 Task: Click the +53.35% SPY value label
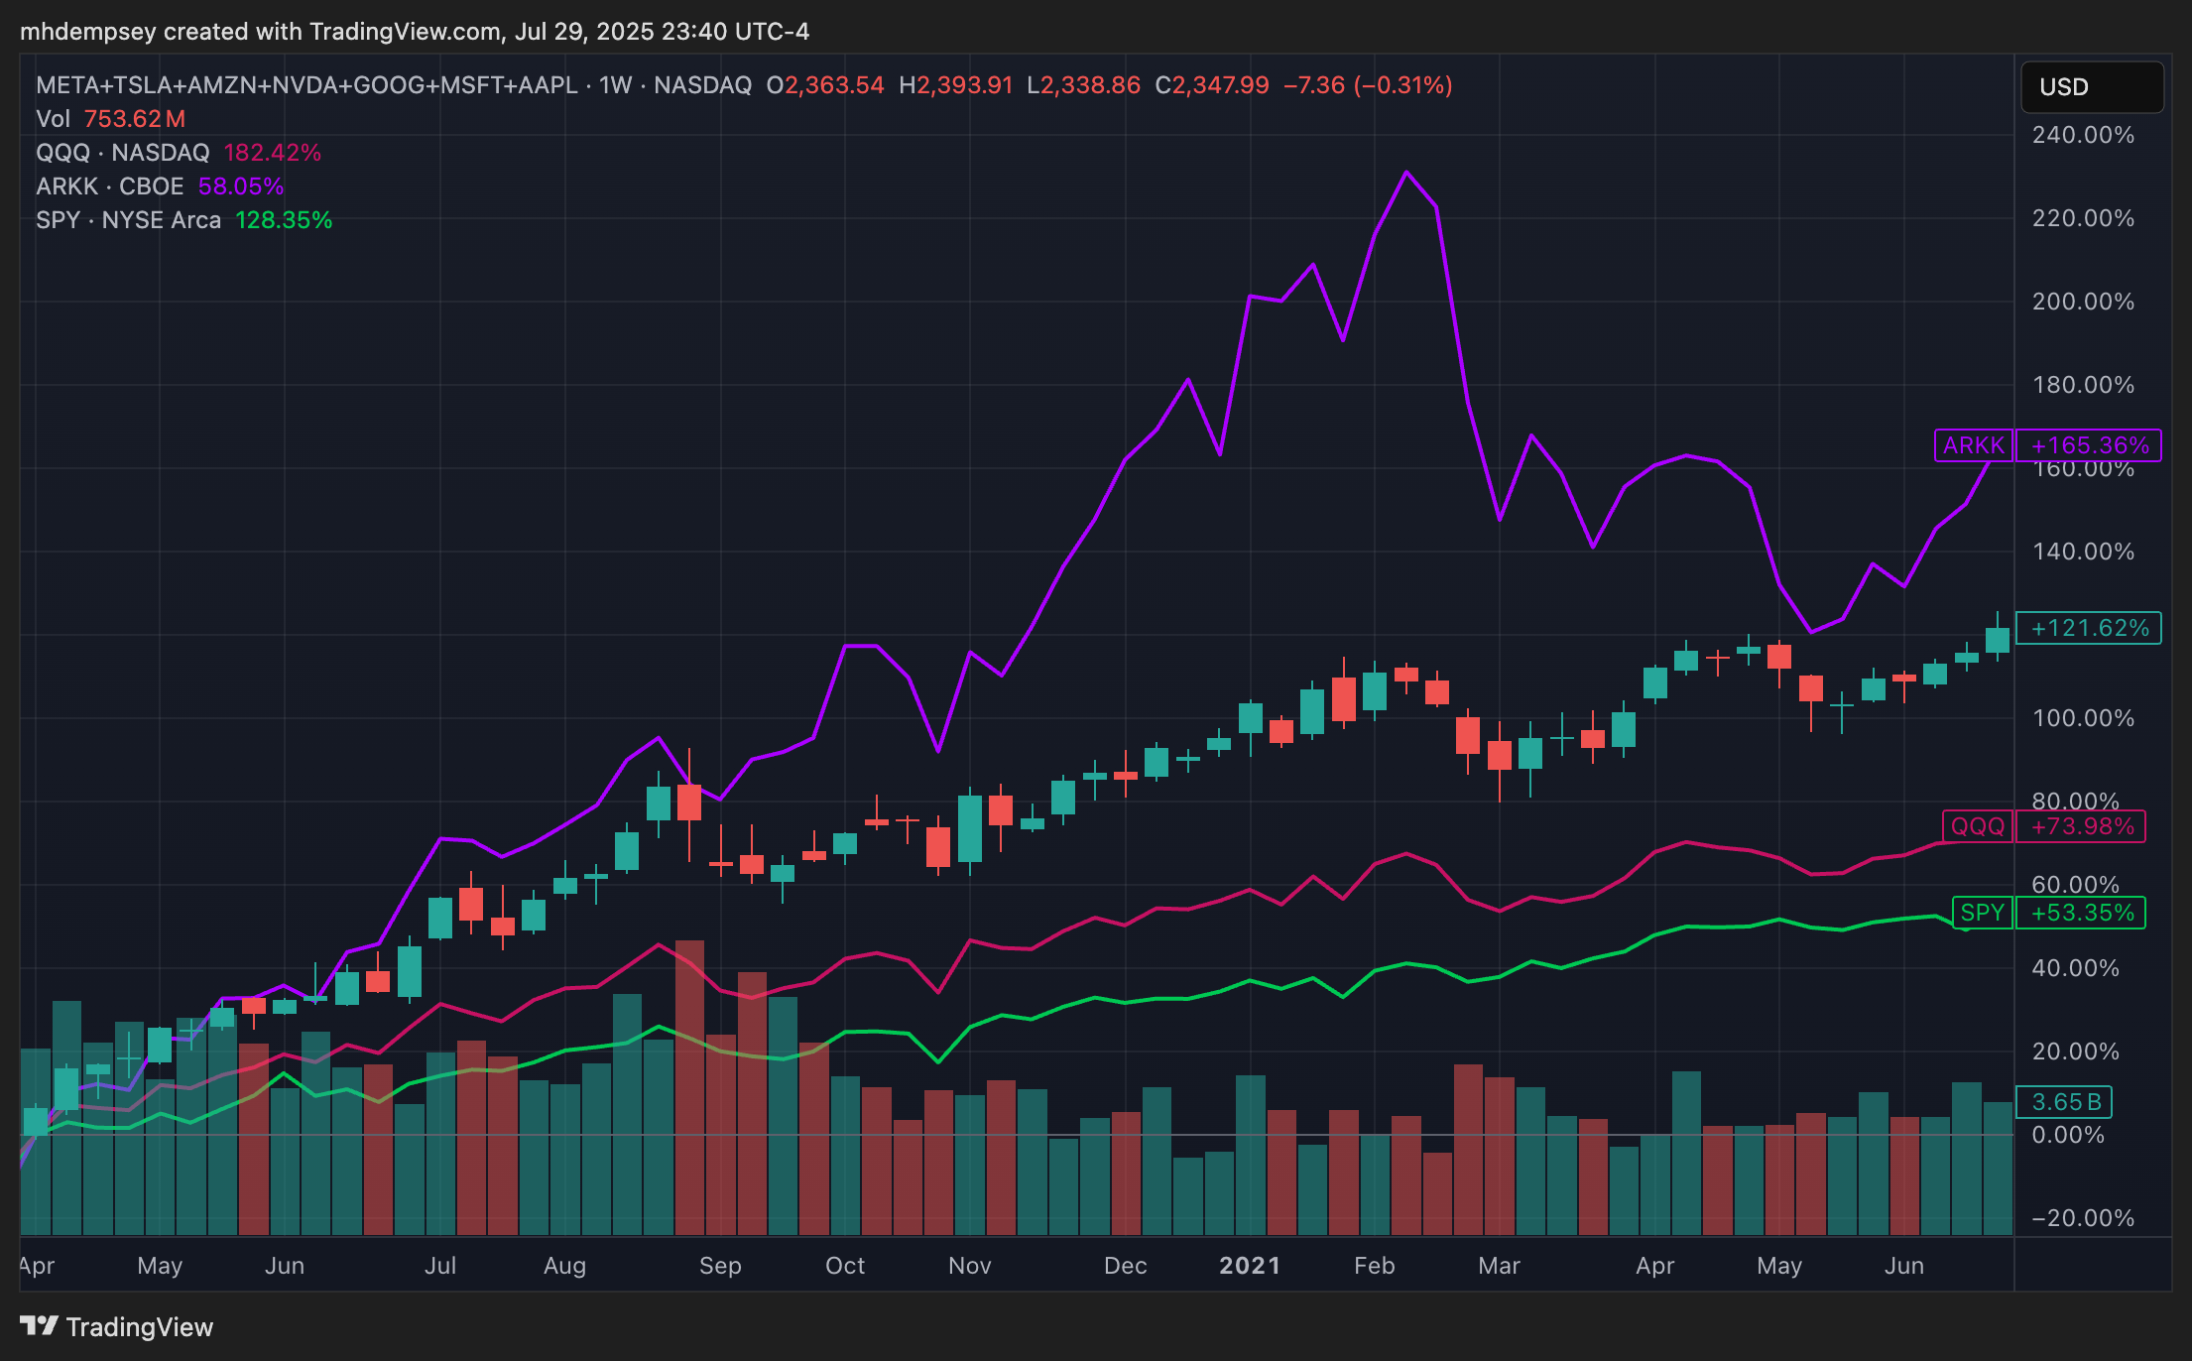pyautogui.click(x=2081, y=913)
